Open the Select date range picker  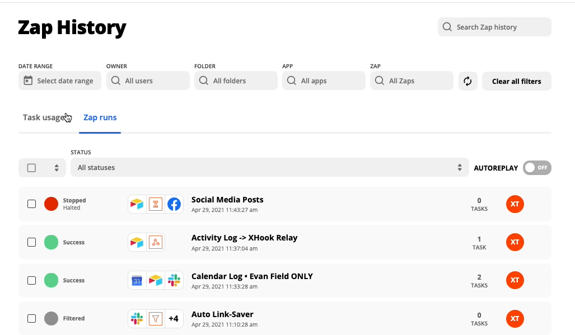tap(60, 81)
